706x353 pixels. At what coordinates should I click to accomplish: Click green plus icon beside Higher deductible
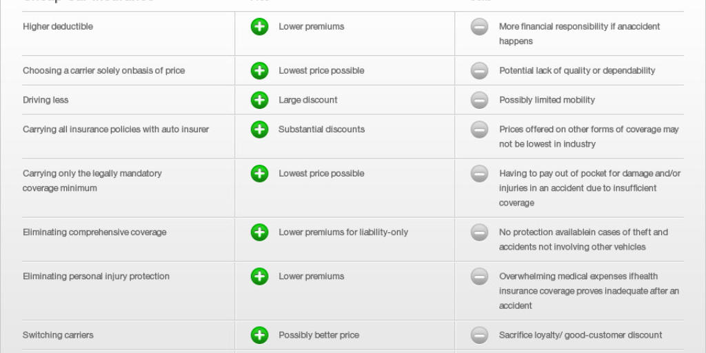tap(259, 27)
